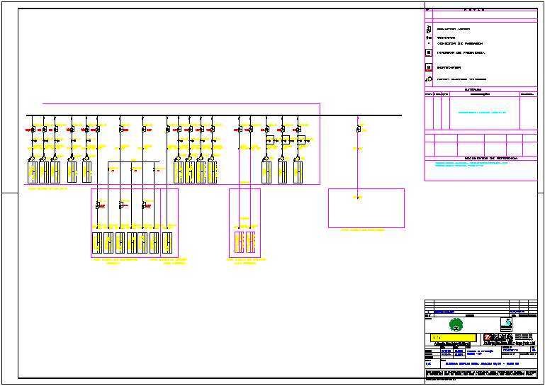Click the Softstarter legend symbol
545x386 pixels.
point(428,67)
